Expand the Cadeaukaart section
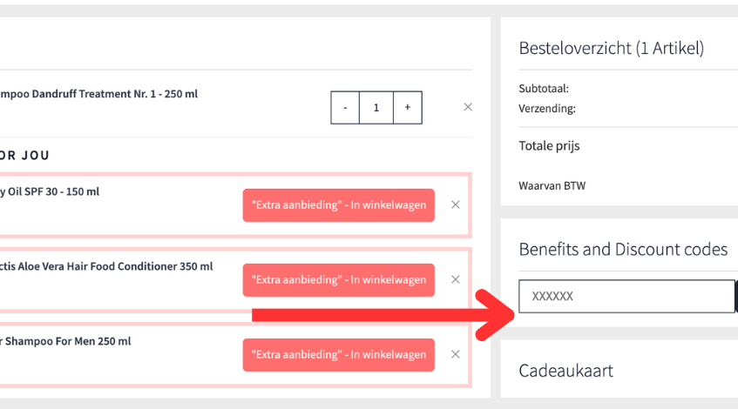 pyautogui.click(x=566, y=371)
